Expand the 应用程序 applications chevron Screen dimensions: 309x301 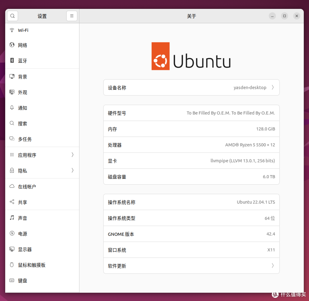click(x=72, y=155)
